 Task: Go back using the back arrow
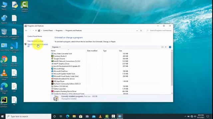[x=26, y=31]
